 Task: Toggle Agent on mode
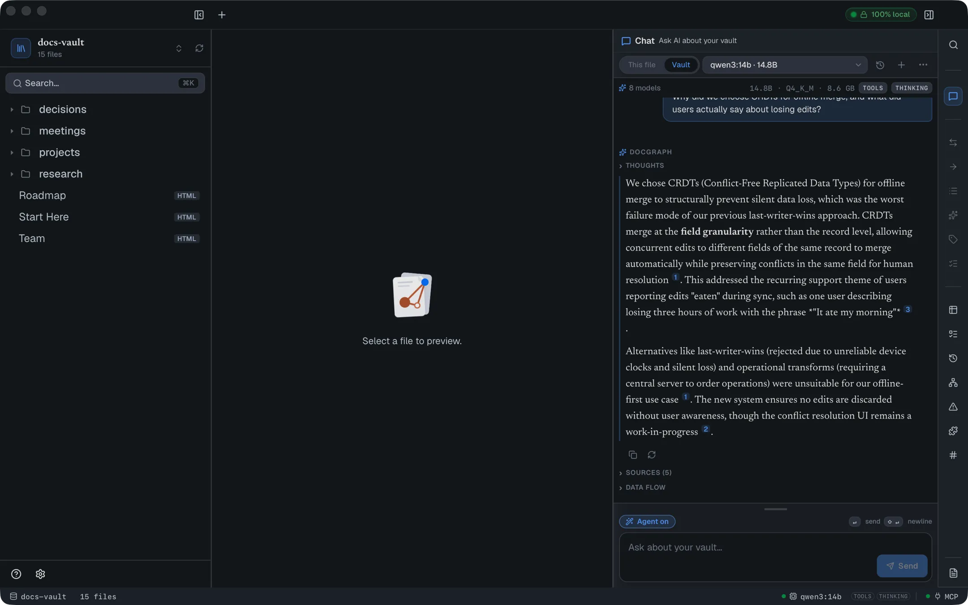click(x=647, y=522)
